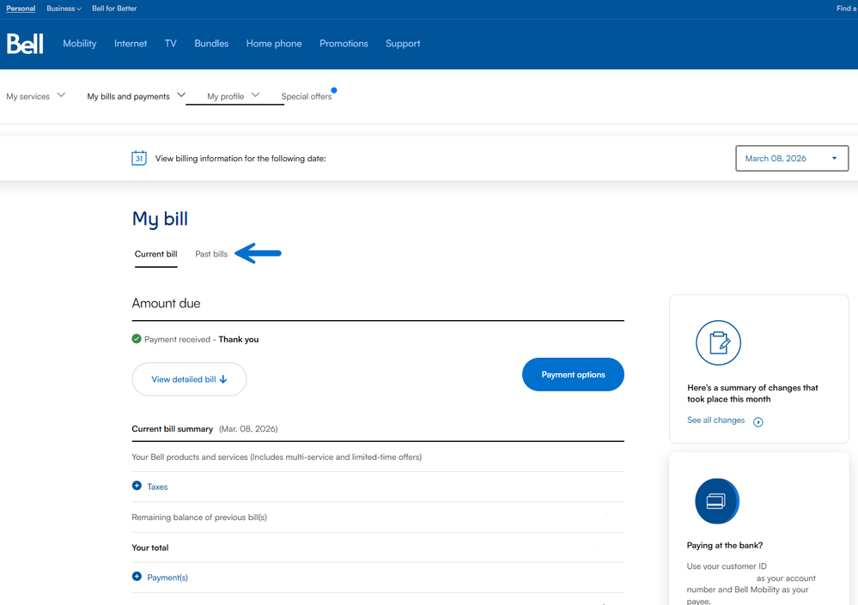Screen dimensions: 858x605
Task: Expand the My bills and payments chevron
Action: [181, 95]
